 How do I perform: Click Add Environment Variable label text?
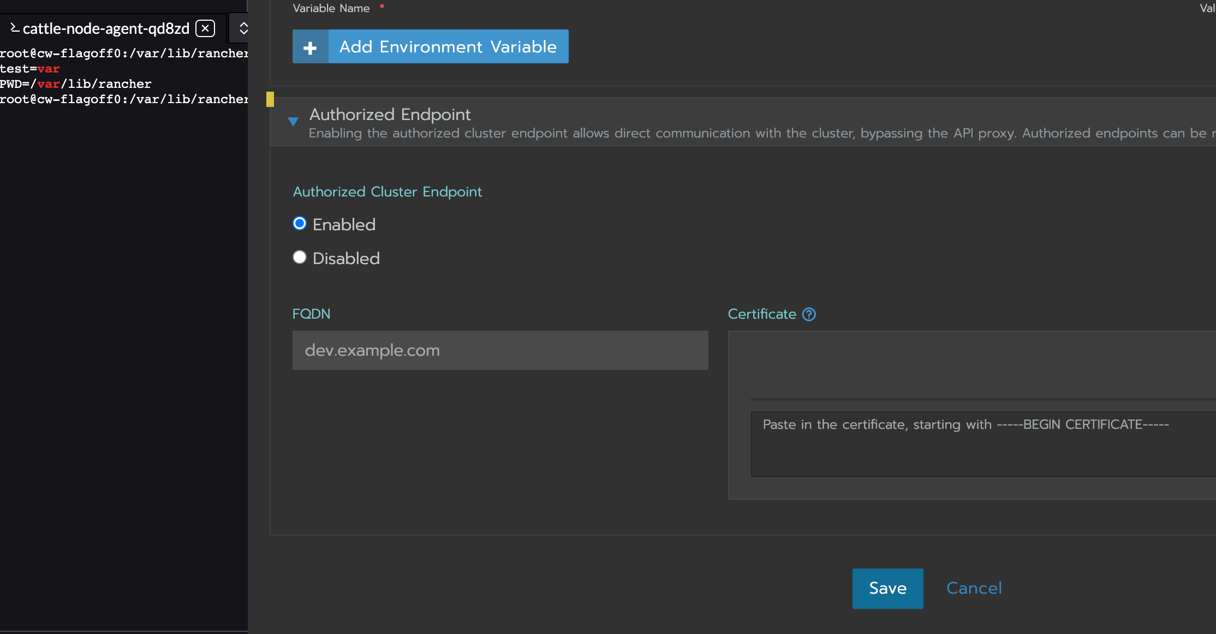coord(448,47)
